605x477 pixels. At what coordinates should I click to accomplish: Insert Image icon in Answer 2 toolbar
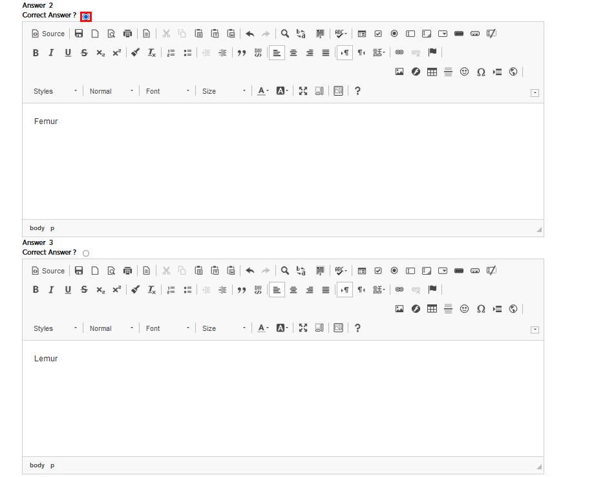tap(399, 71)
